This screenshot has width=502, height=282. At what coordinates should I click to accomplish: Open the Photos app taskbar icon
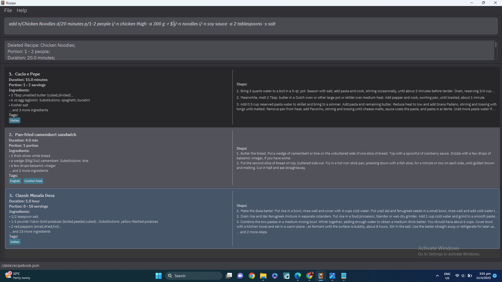pos(332,276)
